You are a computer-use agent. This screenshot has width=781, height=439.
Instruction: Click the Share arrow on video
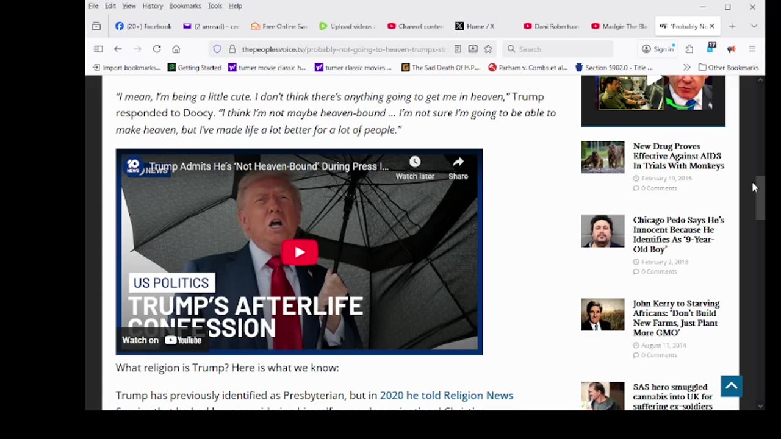(x=458, y=168)
